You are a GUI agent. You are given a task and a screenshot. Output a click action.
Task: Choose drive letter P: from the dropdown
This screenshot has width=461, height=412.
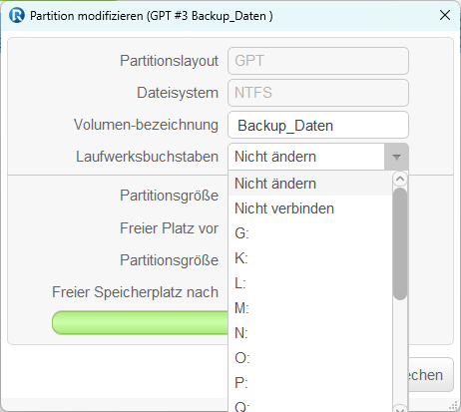[310, 383]
